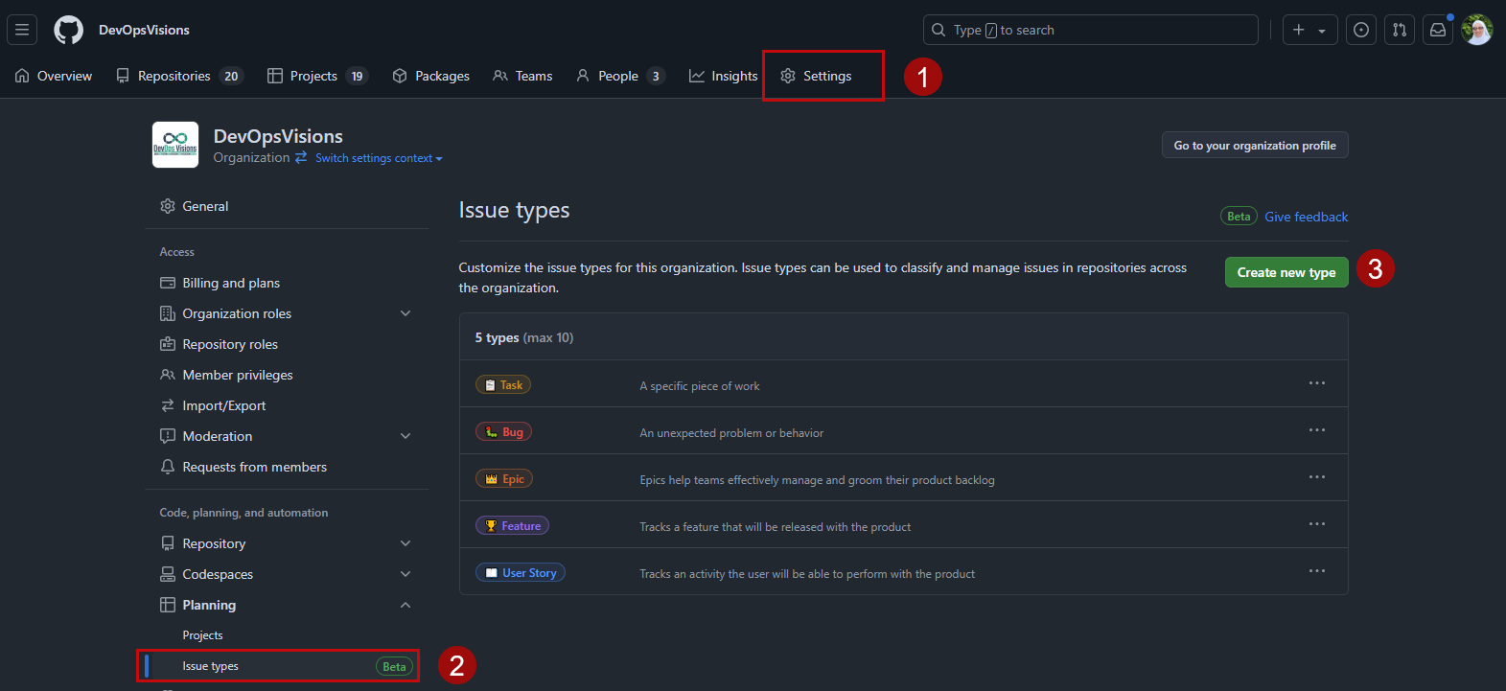Open the pull requests header icon
Image resolution: width=1506 pixels, height=691 pixels.
1400,30
